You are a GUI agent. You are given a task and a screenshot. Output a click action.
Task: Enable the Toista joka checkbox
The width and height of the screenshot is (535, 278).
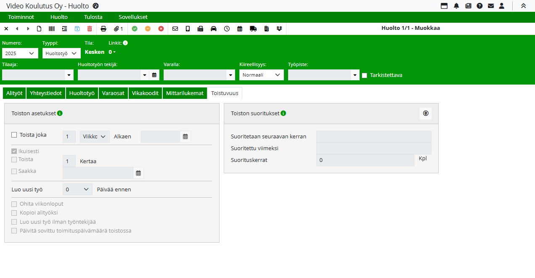14,135
